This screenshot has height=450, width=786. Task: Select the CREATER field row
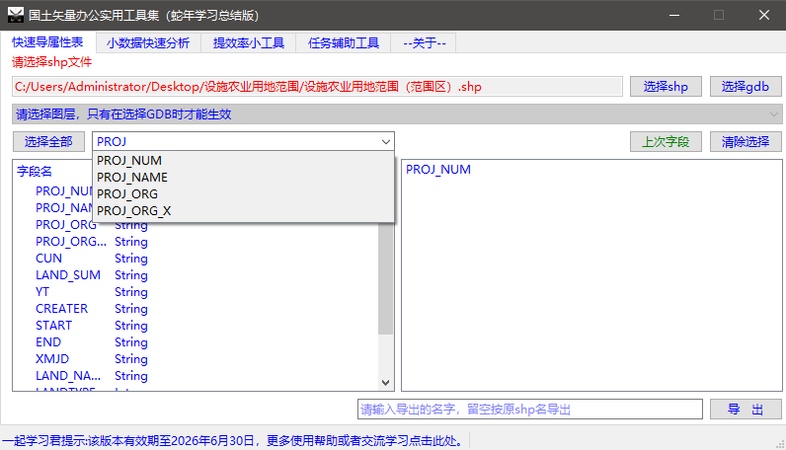61,309
